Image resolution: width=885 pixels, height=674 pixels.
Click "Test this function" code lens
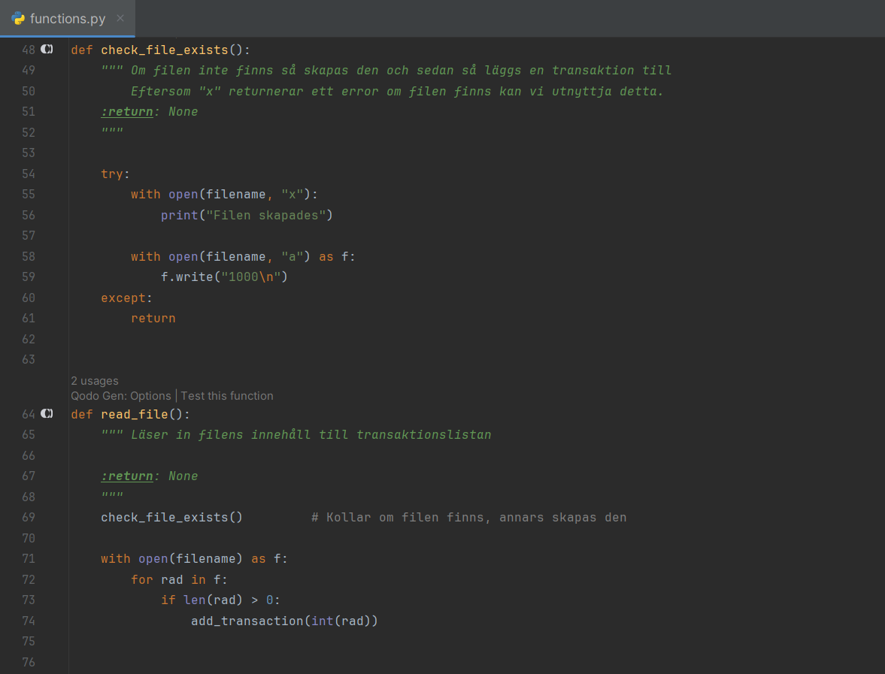click(227, 396)
